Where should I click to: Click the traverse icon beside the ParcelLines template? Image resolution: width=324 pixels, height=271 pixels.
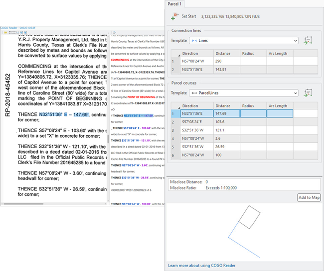(x=308, y=93)
